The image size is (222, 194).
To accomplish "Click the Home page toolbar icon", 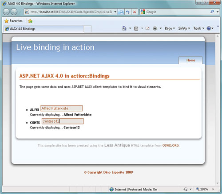I will point(124,28).
